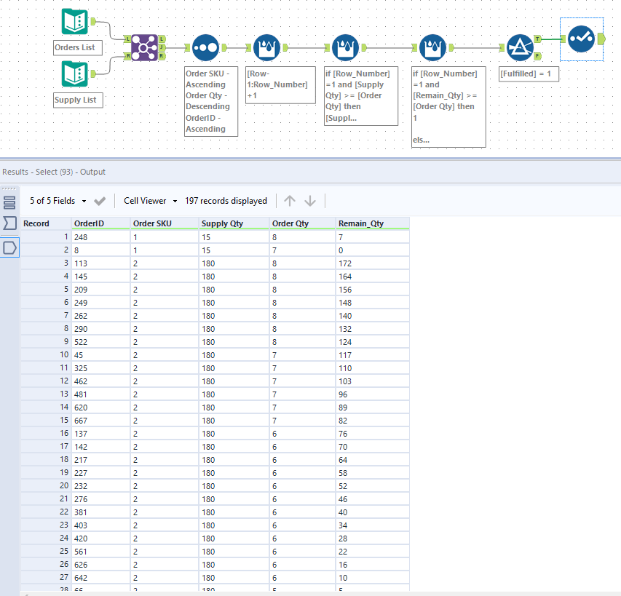
Task: Go to previous record with up arrow
Action: (290, 201)
